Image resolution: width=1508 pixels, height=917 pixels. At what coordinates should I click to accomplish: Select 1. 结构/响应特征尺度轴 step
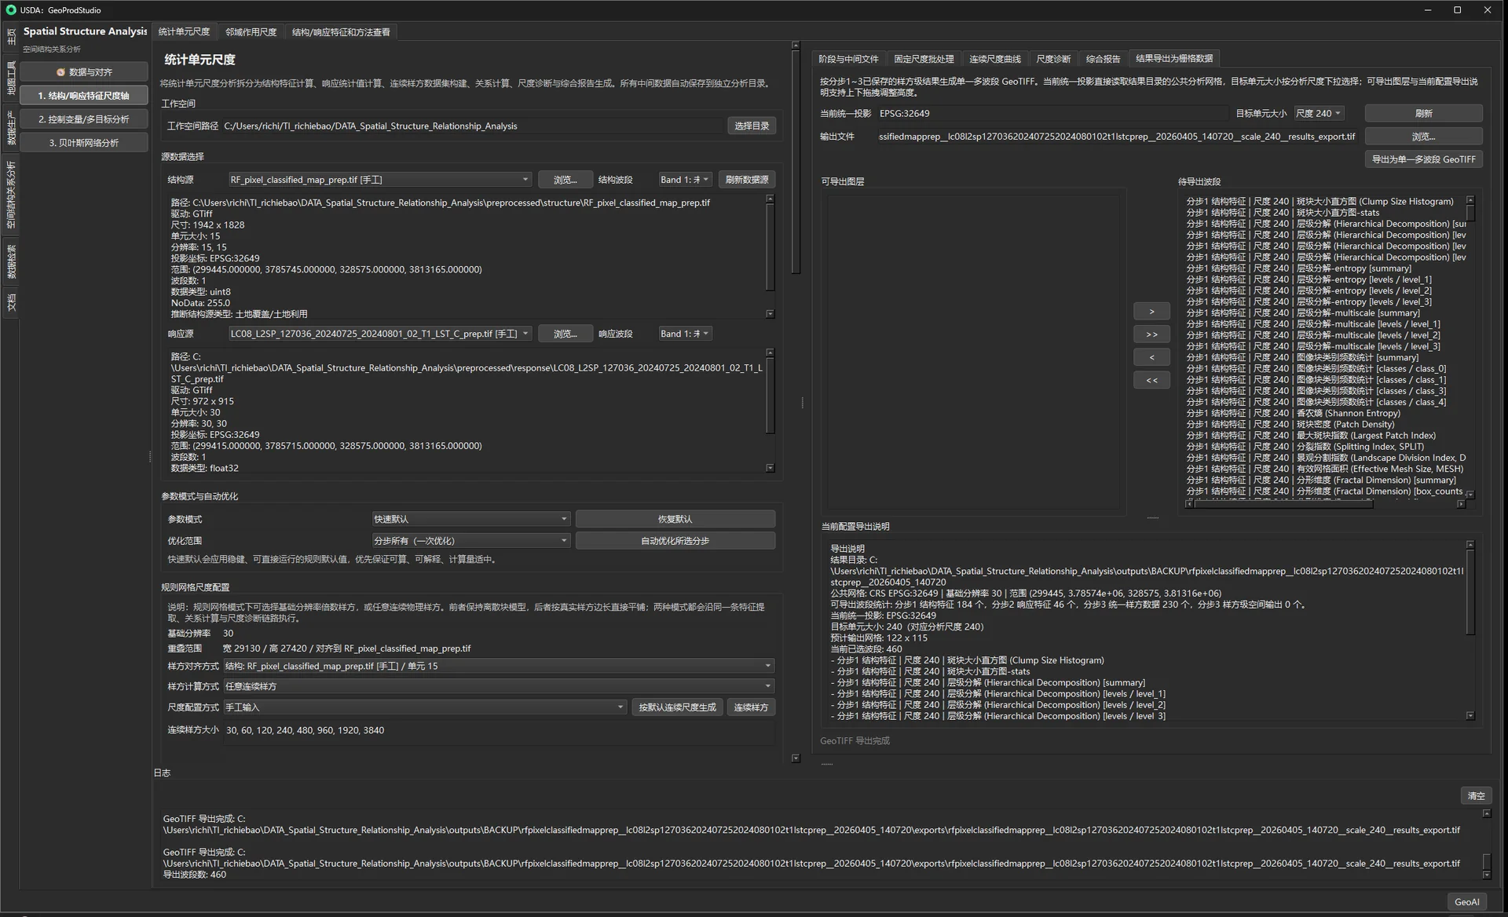(x=84, y=95)
